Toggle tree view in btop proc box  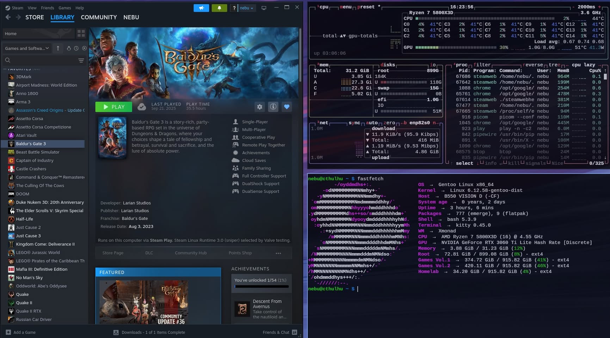pyautogui.click(x=554, y=65)
